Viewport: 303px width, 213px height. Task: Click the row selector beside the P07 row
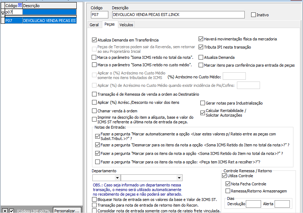(3, 21)
